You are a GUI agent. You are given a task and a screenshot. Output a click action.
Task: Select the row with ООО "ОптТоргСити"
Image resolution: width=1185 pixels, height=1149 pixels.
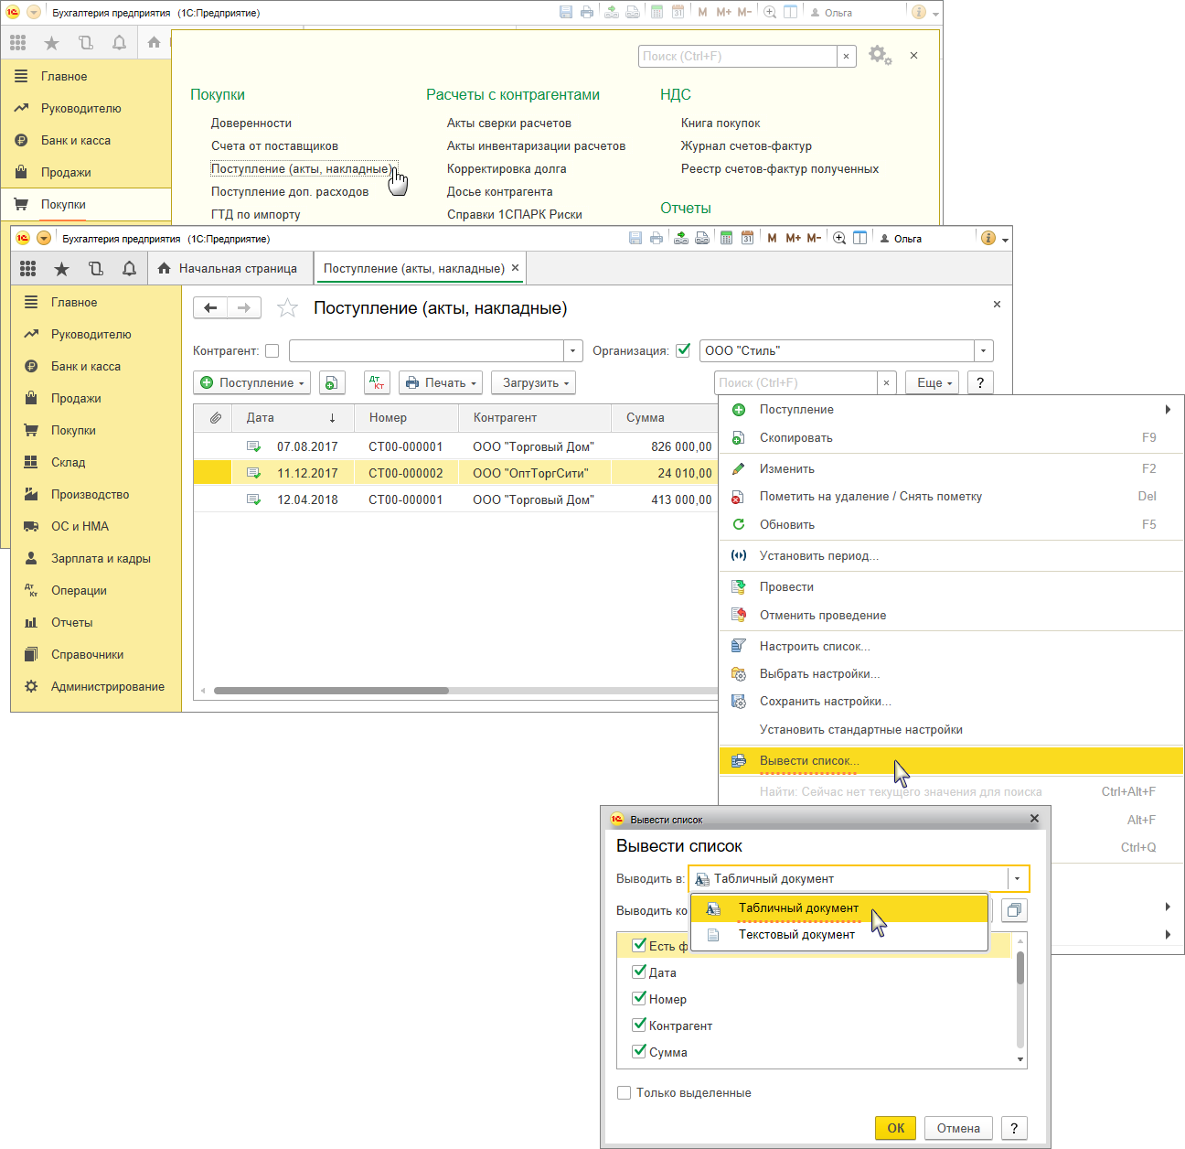click(454, 473)
